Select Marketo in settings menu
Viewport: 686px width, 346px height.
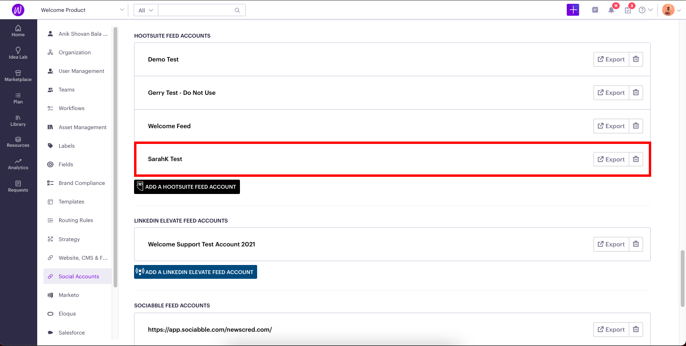77,295
